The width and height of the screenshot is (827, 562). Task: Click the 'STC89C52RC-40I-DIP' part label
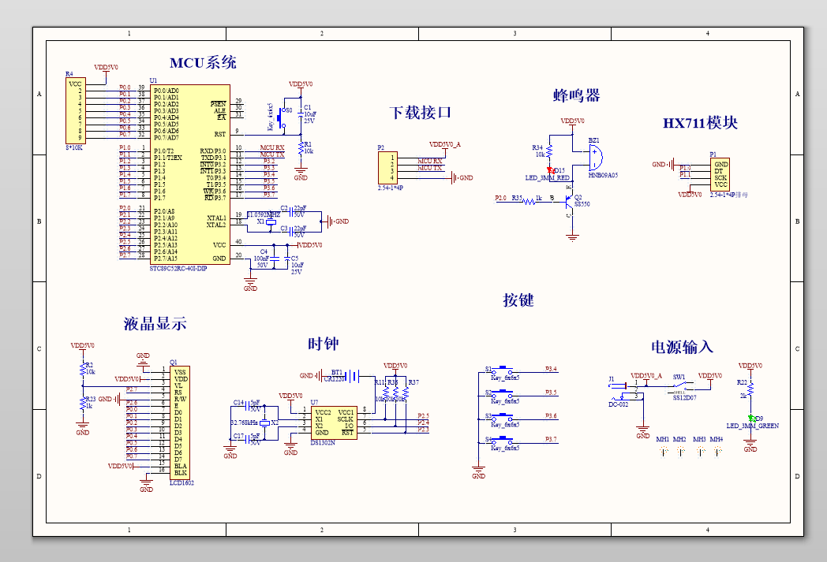point(178,269)
